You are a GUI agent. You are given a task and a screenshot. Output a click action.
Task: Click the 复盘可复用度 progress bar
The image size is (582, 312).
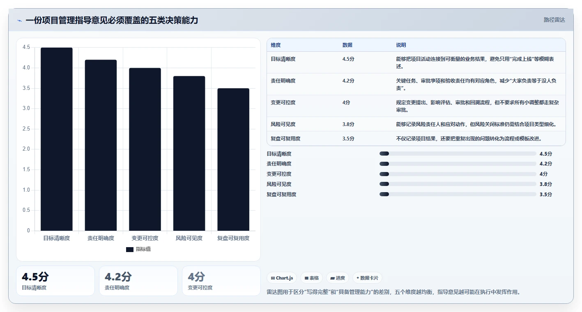click(458, 194)
